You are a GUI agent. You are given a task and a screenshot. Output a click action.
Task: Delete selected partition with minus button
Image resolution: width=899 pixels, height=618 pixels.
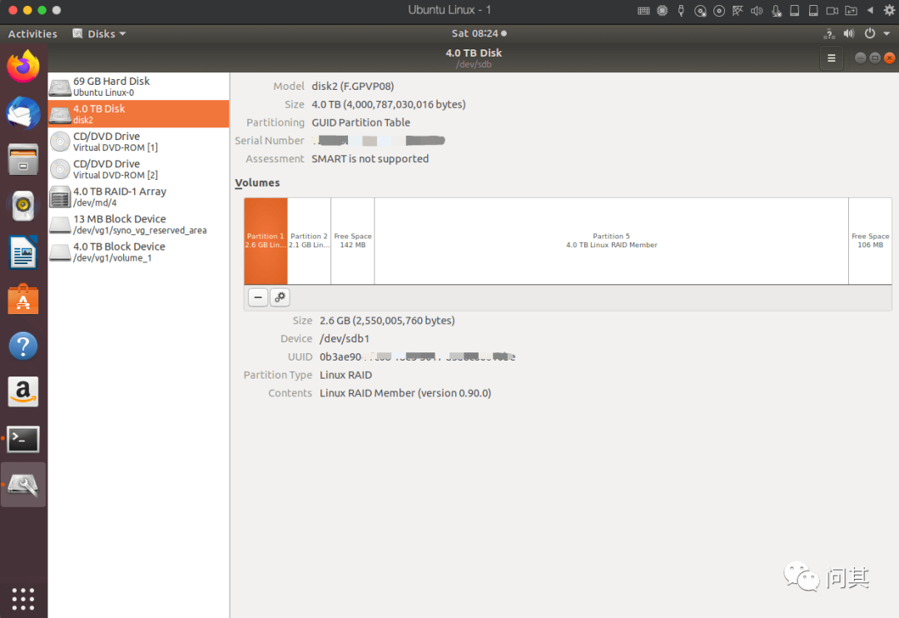point(258,297)
